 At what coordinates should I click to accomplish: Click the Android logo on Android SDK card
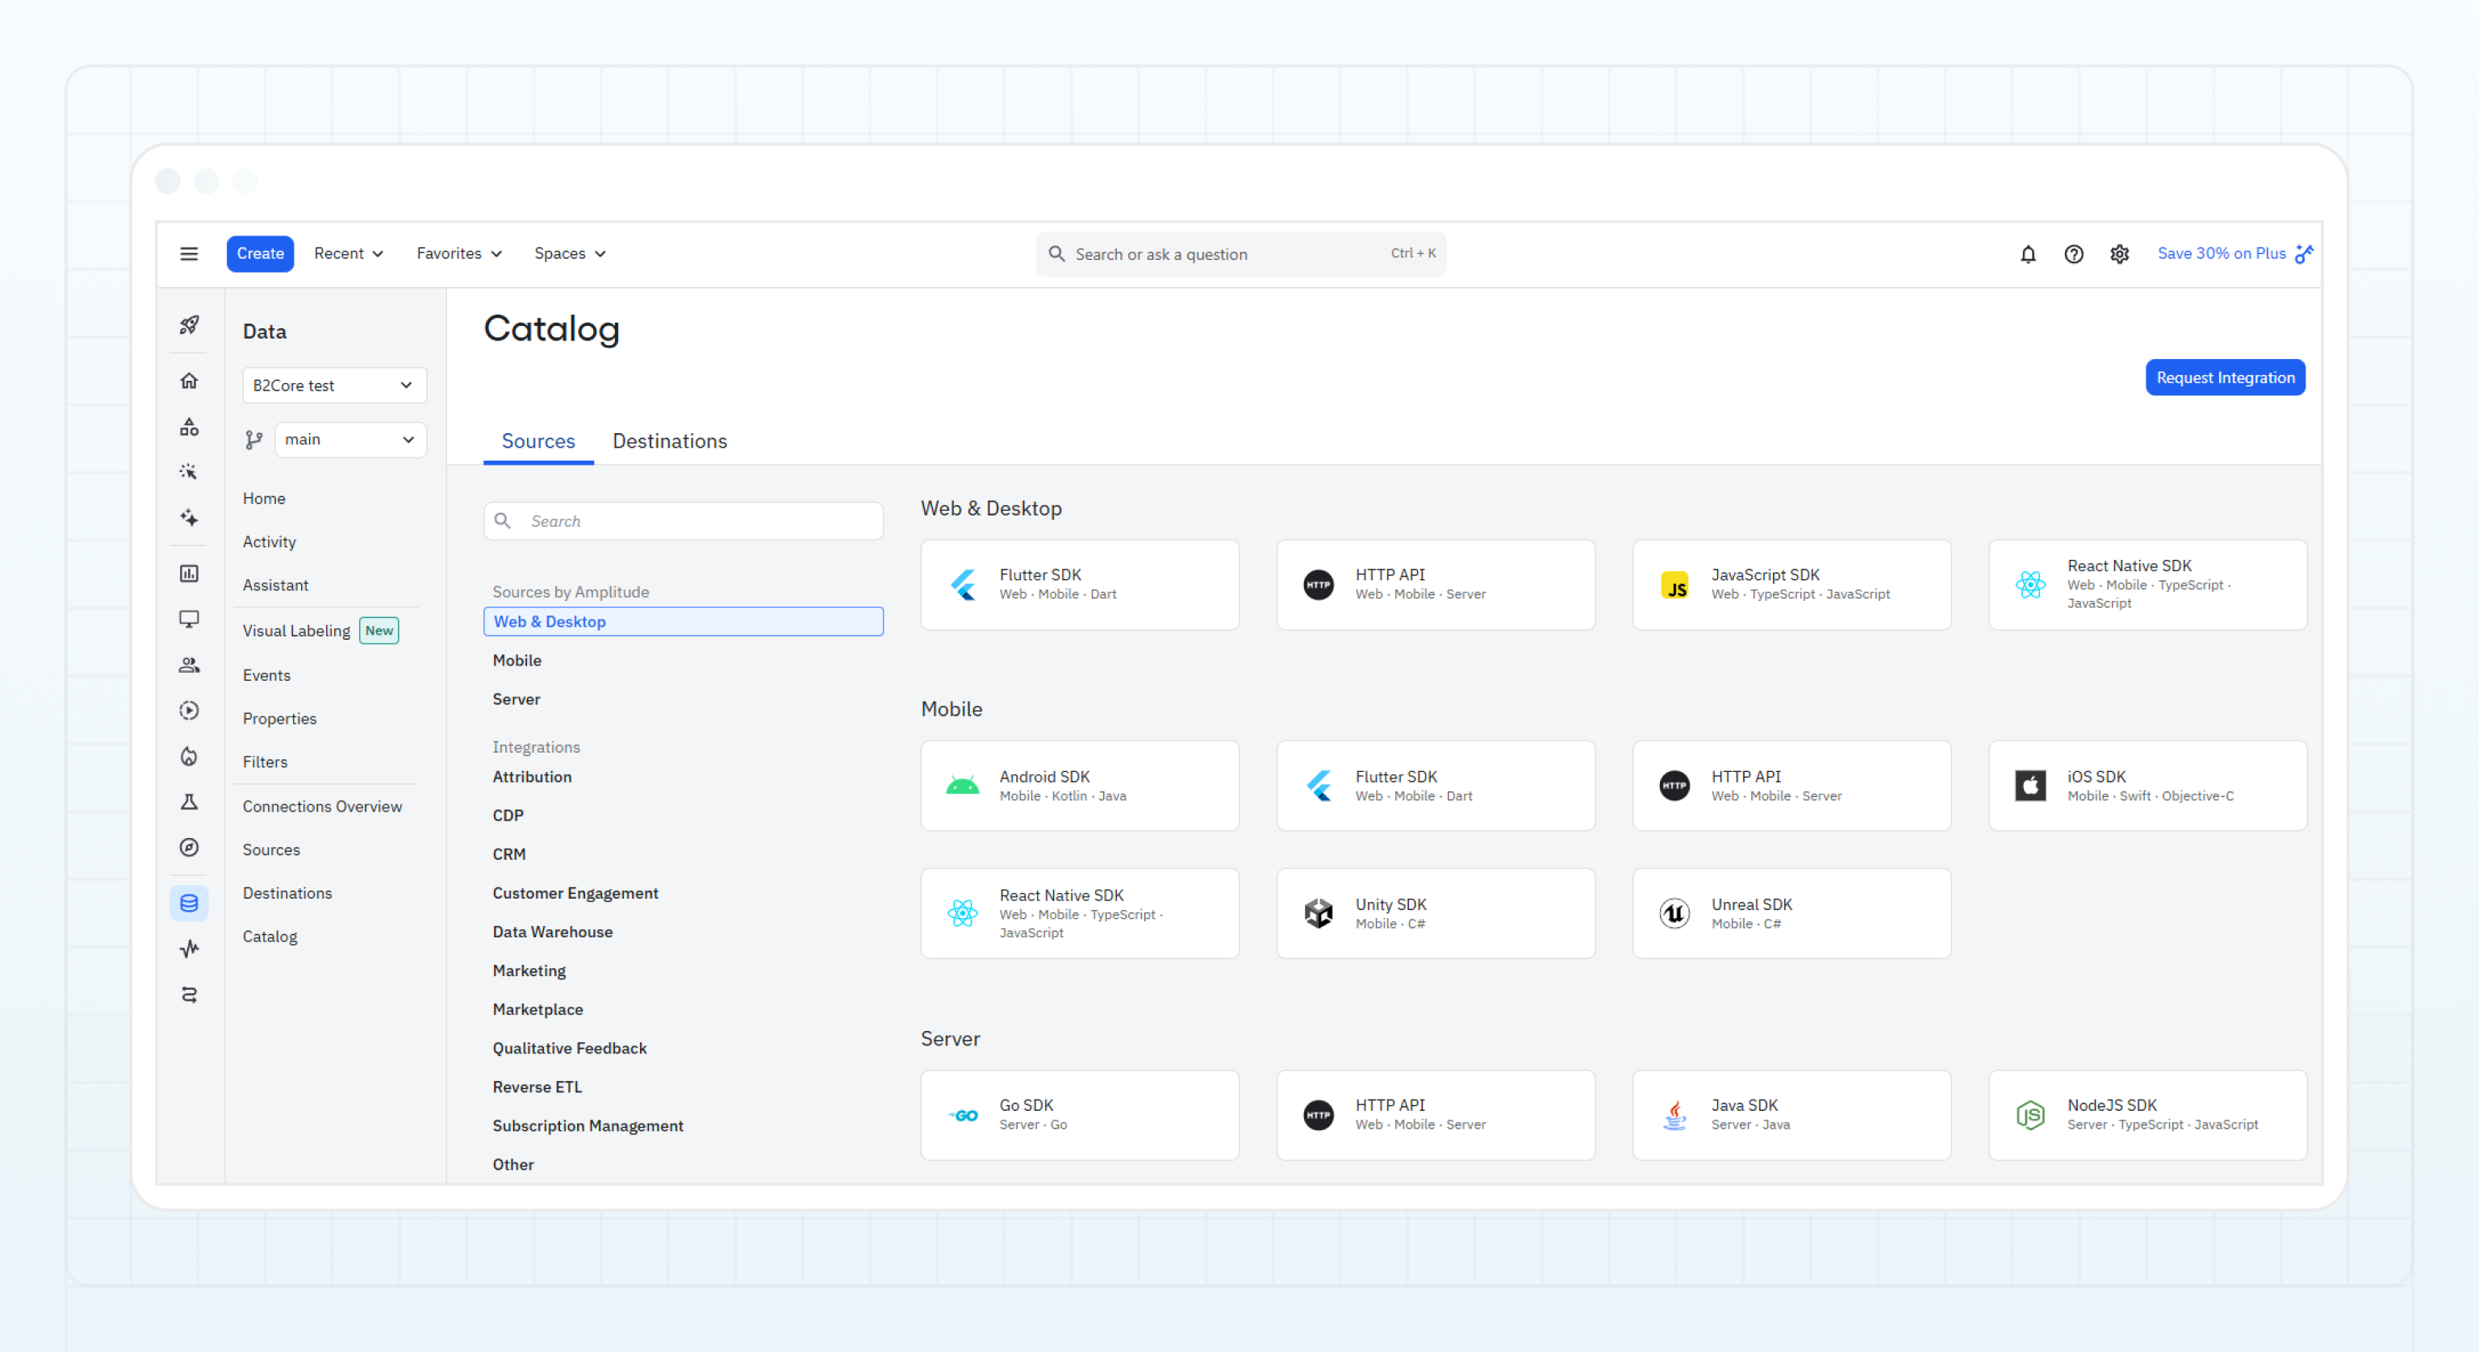963,787
